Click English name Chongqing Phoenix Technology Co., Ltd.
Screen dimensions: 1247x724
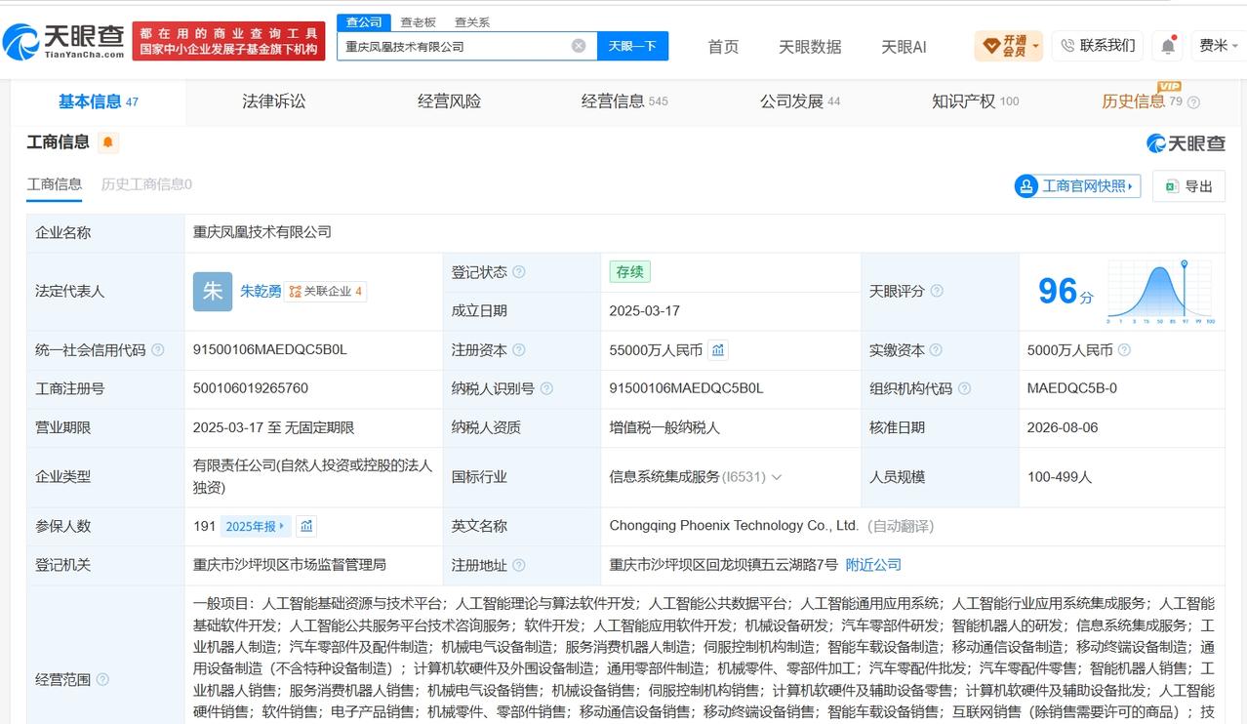[734, 526]
